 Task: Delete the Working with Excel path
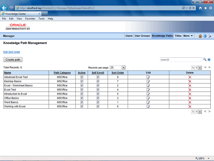(x=190, y=107)
